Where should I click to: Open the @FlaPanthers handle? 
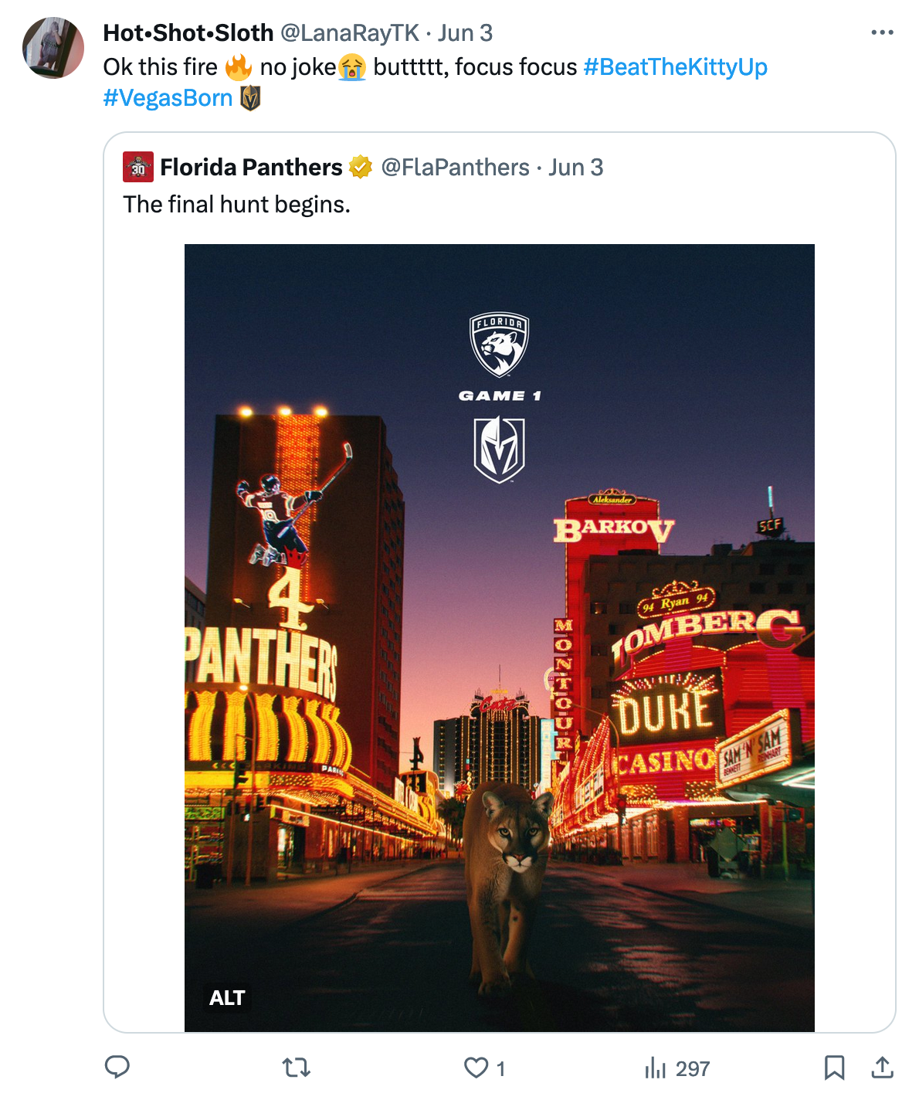pyautogui.click(x=455, y=167)
